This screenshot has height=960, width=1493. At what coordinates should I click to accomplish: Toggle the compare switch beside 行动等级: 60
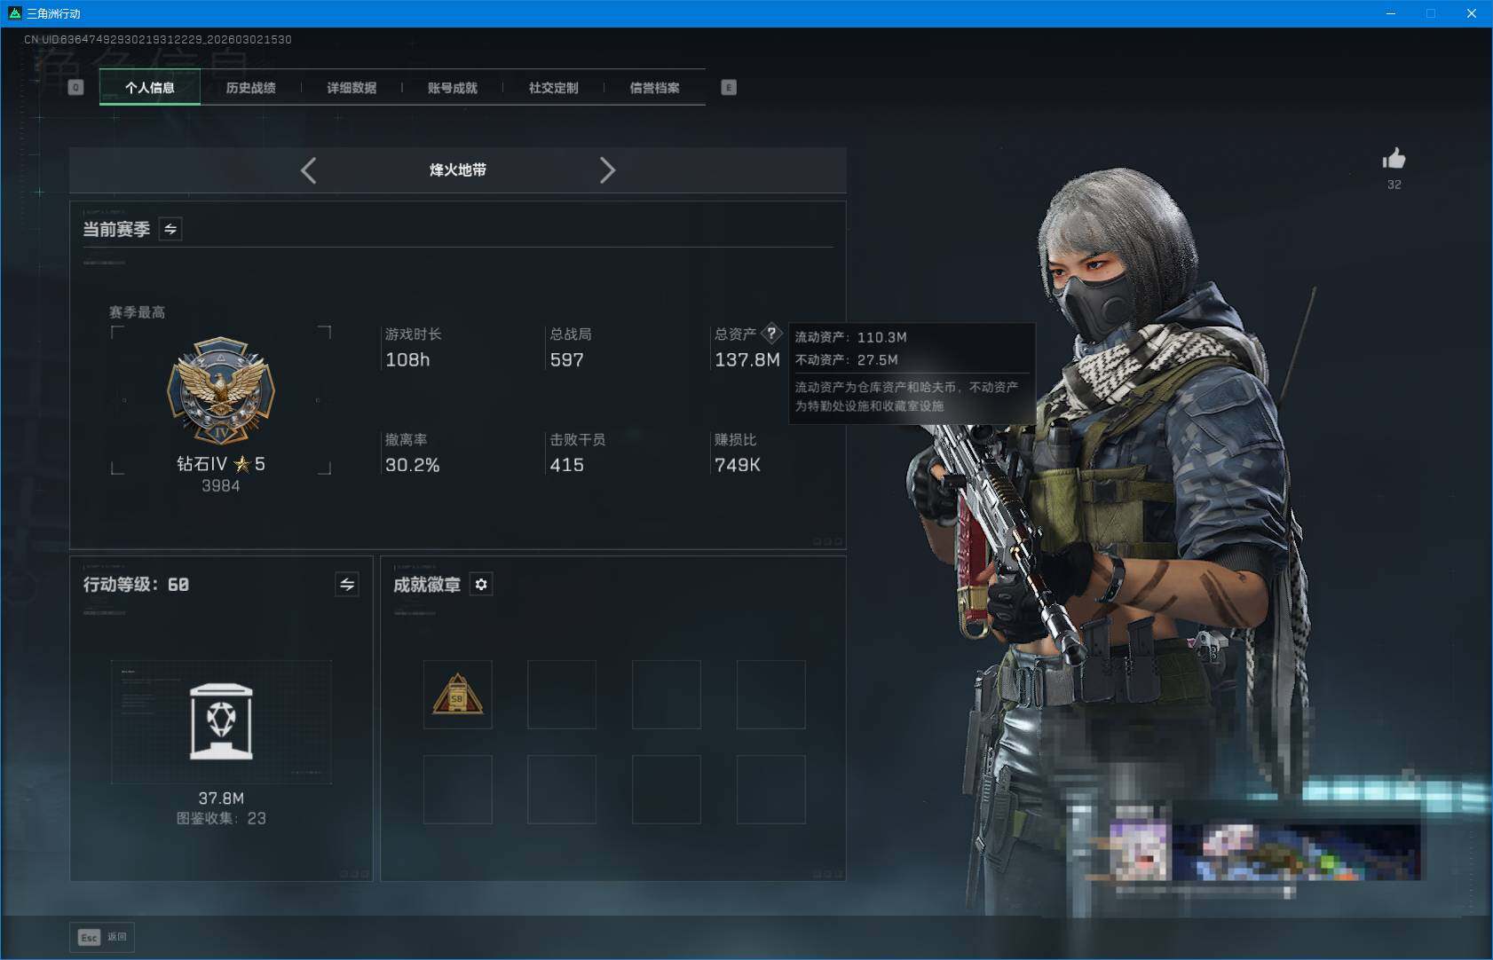[x=348, y=584]
